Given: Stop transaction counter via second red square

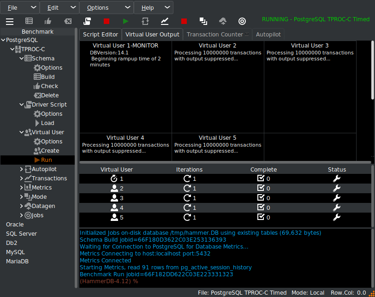Looking at the screenshot, I should [x=184, y=21].
